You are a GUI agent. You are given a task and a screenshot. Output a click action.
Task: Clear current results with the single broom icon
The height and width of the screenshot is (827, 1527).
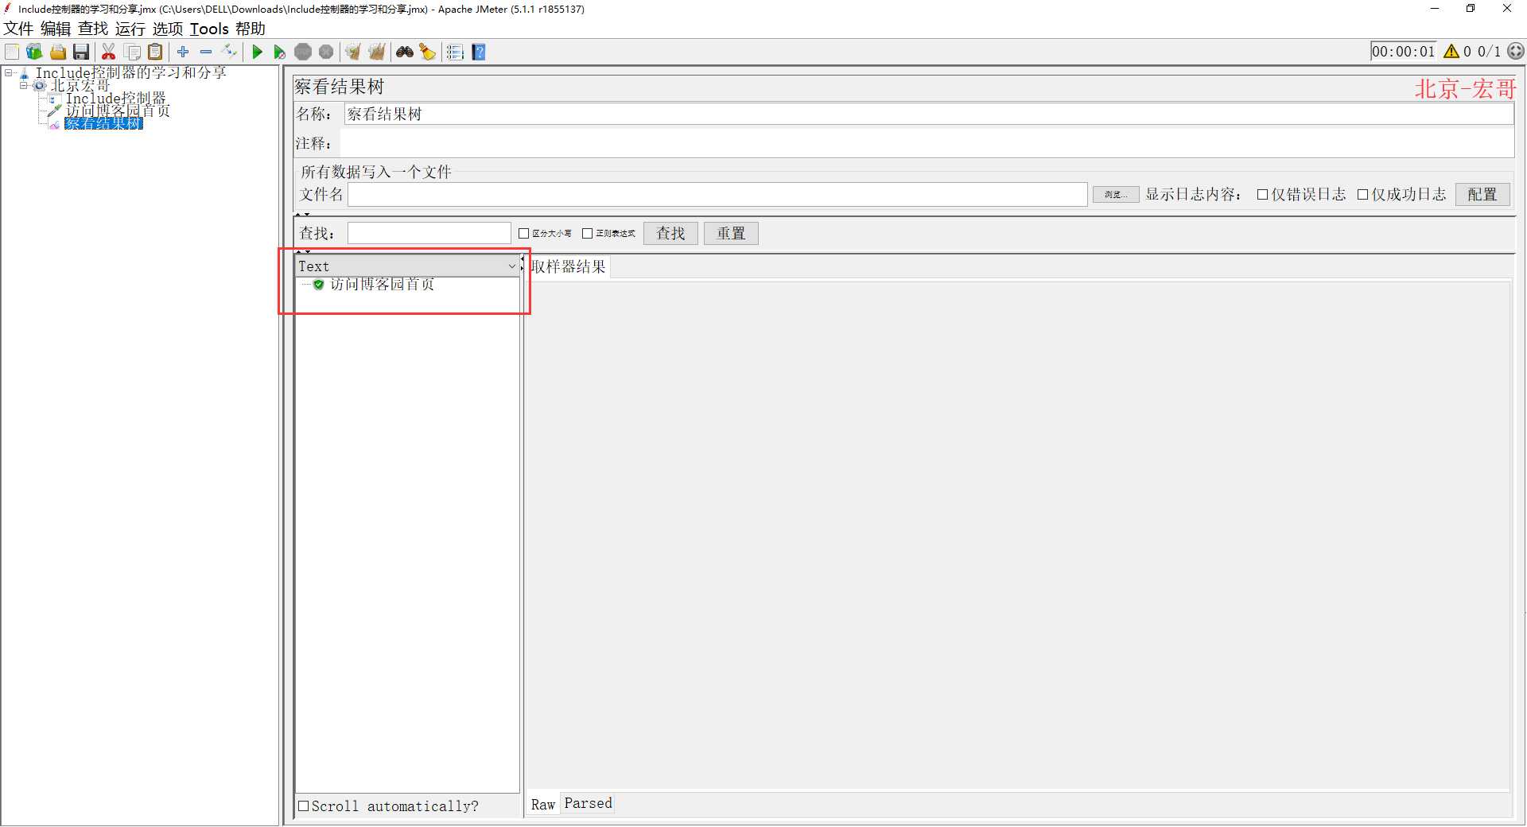[x=353, y=52]
